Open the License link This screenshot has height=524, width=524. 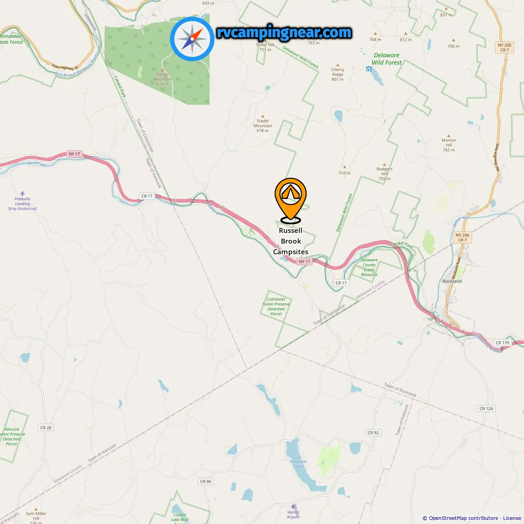512,518
